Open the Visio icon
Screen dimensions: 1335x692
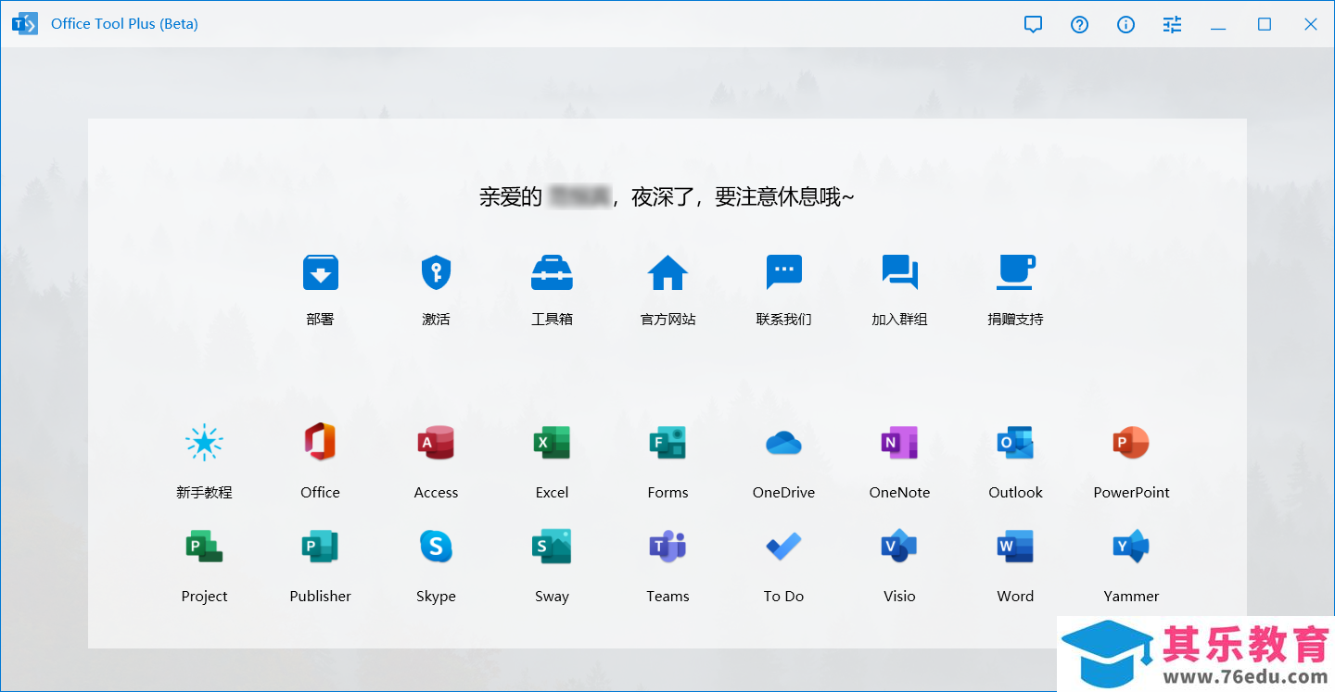(899, 547)
